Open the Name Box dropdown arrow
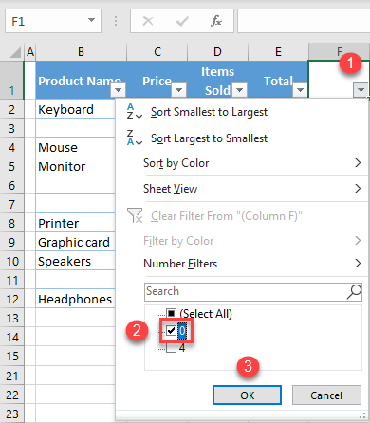 91,21
